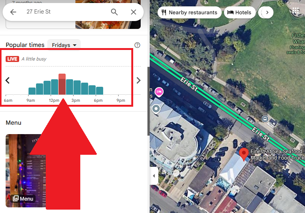Screen dimensions: 305x213
Task: Open the Menu photo thumbnail
Action: pyautogui.click(x=26, y=171)
